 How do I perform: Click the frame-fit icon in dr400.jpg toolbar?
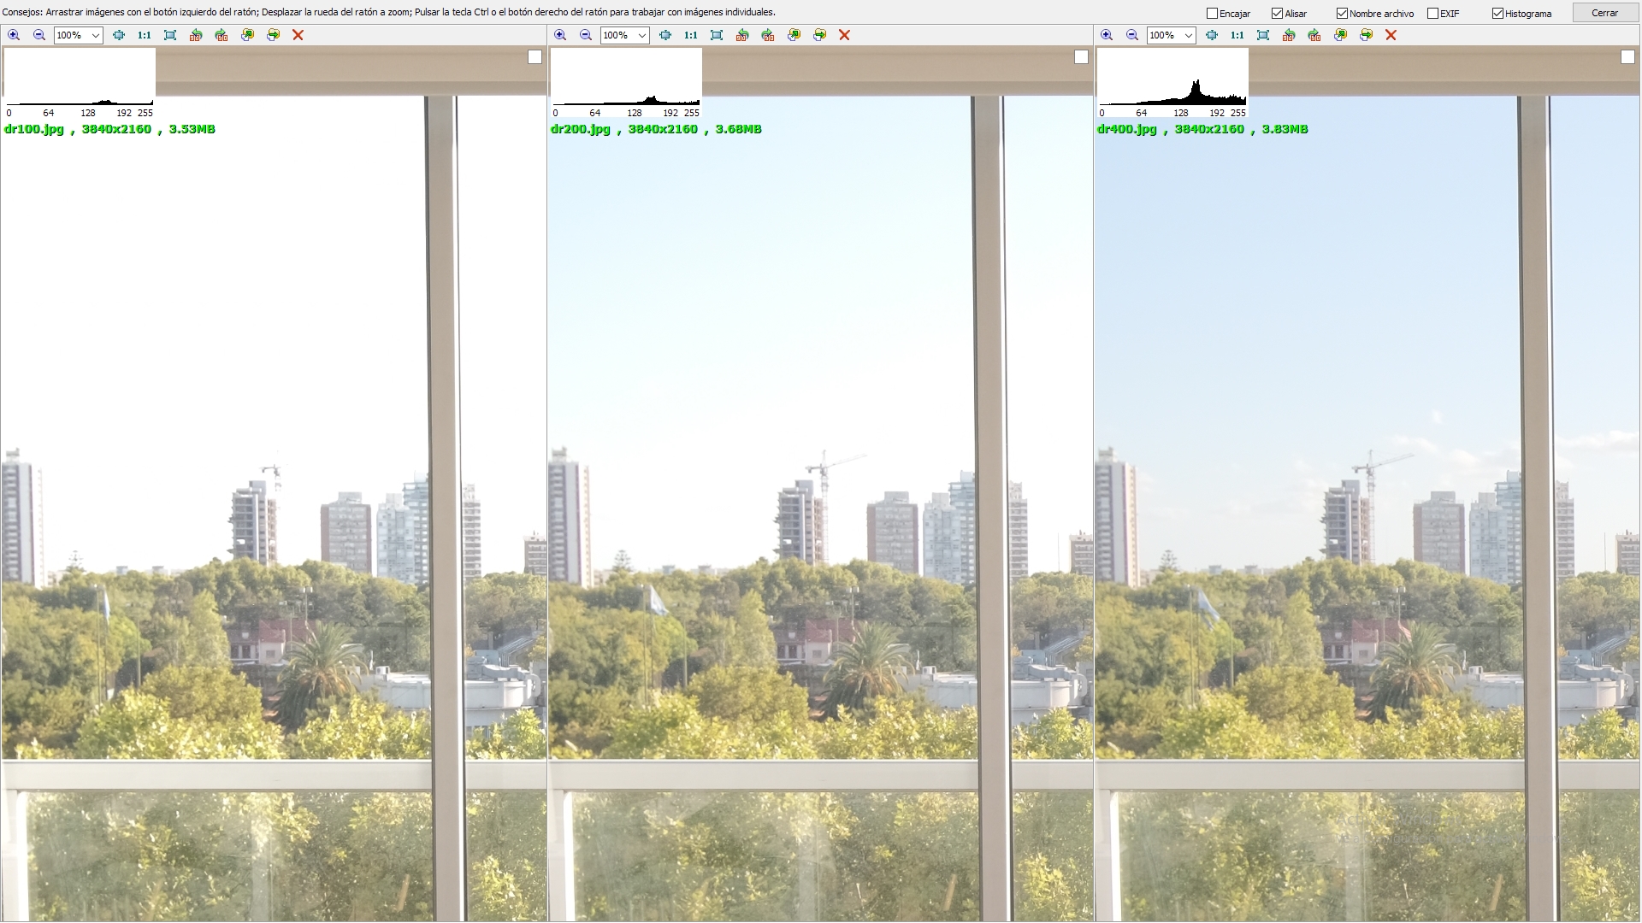(1263, 35)
